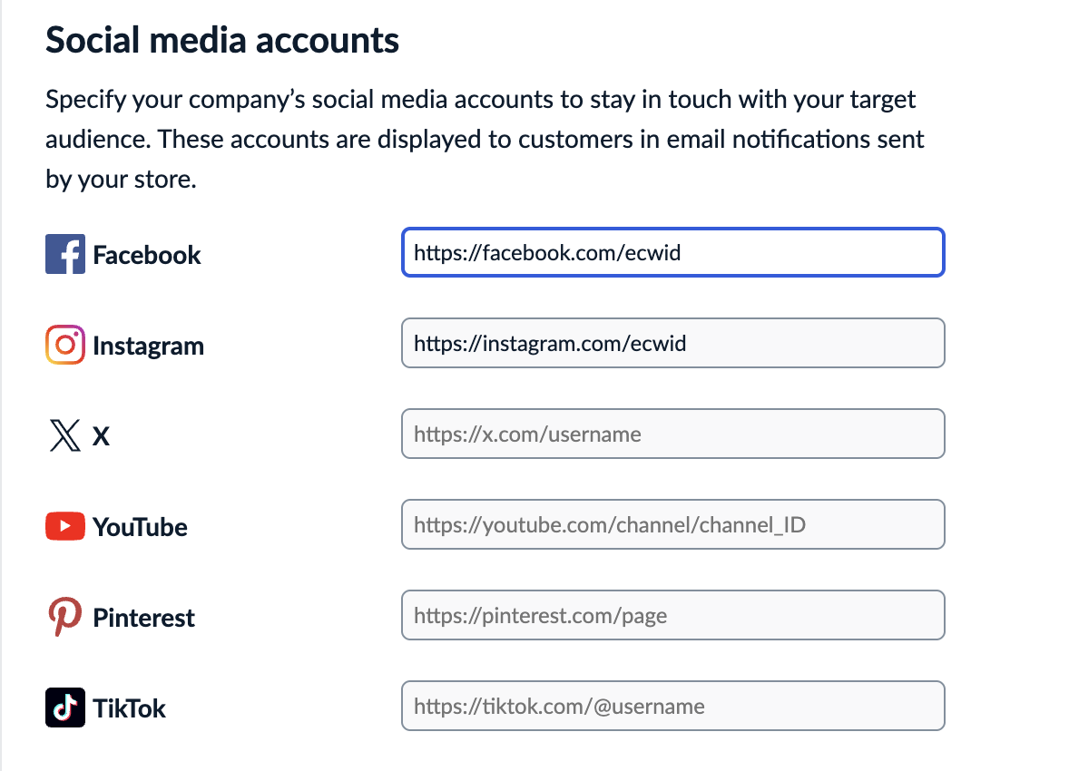Click the YouTube text label
Viewport: 1069px width, 771px height.
coord(140,527)
